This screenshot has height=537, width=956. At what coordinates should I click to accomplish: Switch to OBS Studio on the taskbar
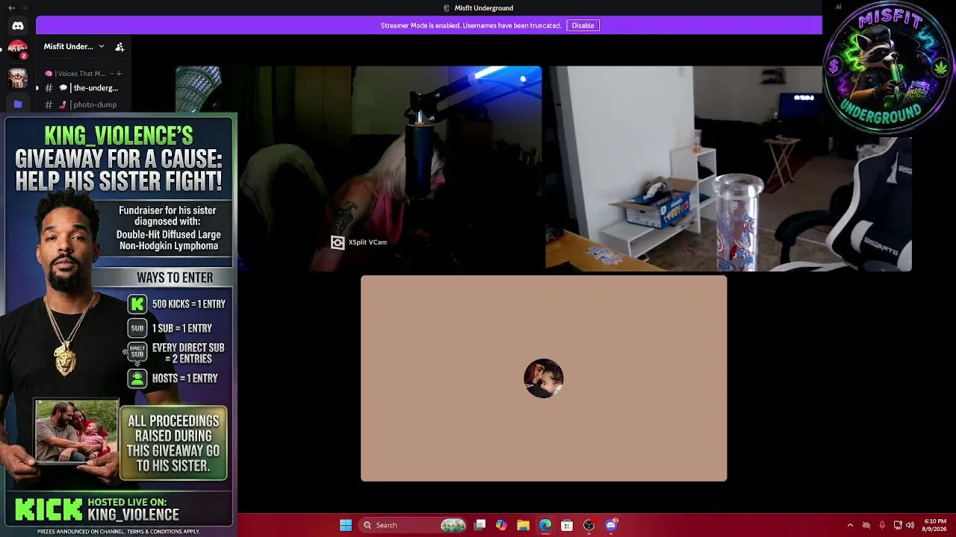point(589,525)
